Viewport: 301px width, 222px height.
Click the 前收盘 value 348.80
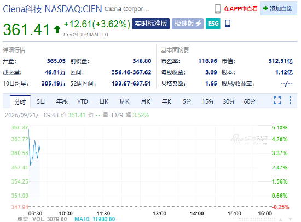pyautogui.click(x=142, y=61)
